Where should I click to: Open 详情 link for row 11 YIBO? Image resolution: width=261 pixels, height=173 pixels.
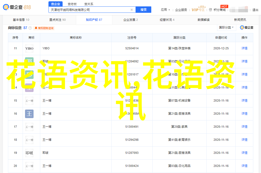click(244, 49)
